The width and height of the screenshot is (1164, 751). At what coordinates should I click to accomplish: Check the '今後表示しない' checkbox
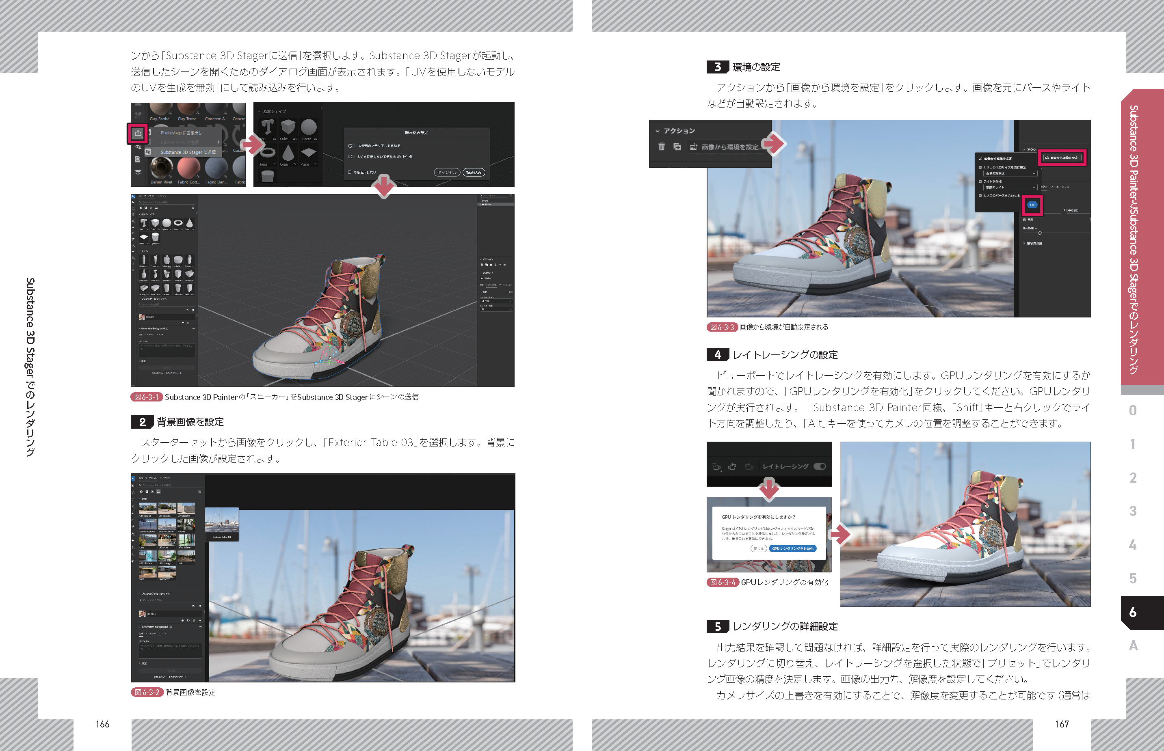(350, 172)
